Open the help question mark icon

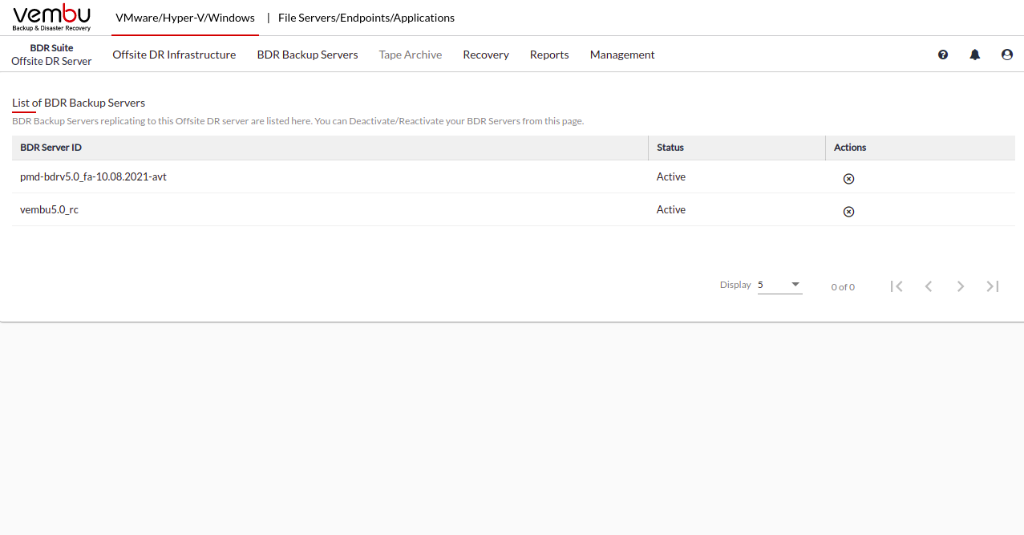coord(943,55)
